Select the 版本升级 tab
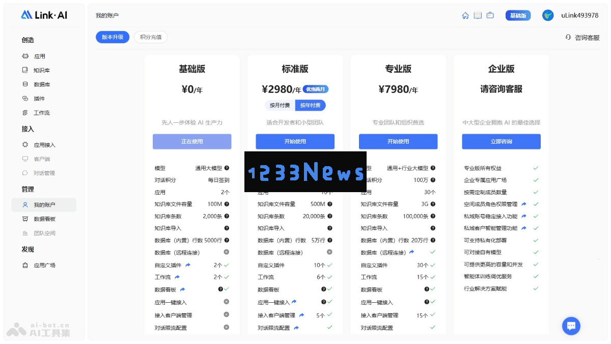Image resolution: width=611 pixels, height=344 pixels. point(113,37)
